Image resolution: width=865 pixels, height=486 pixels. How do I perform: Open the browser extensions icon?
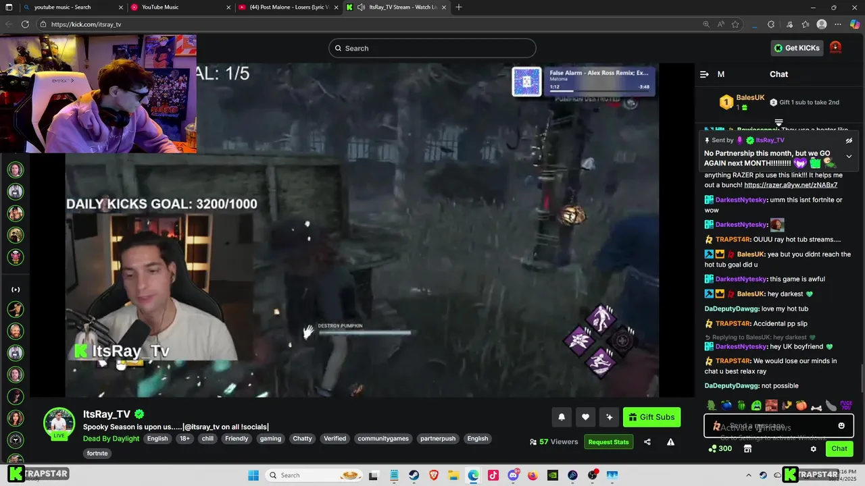tap(771, 24)
